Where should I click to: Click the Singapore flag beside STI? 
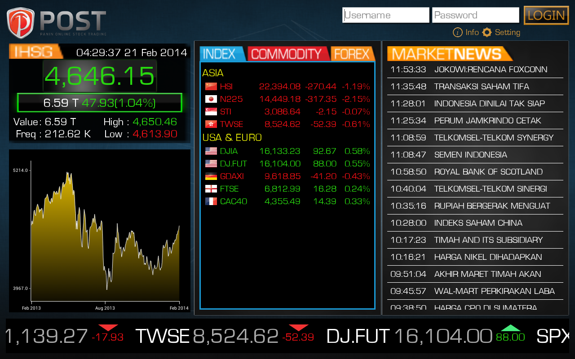(211, 112)
